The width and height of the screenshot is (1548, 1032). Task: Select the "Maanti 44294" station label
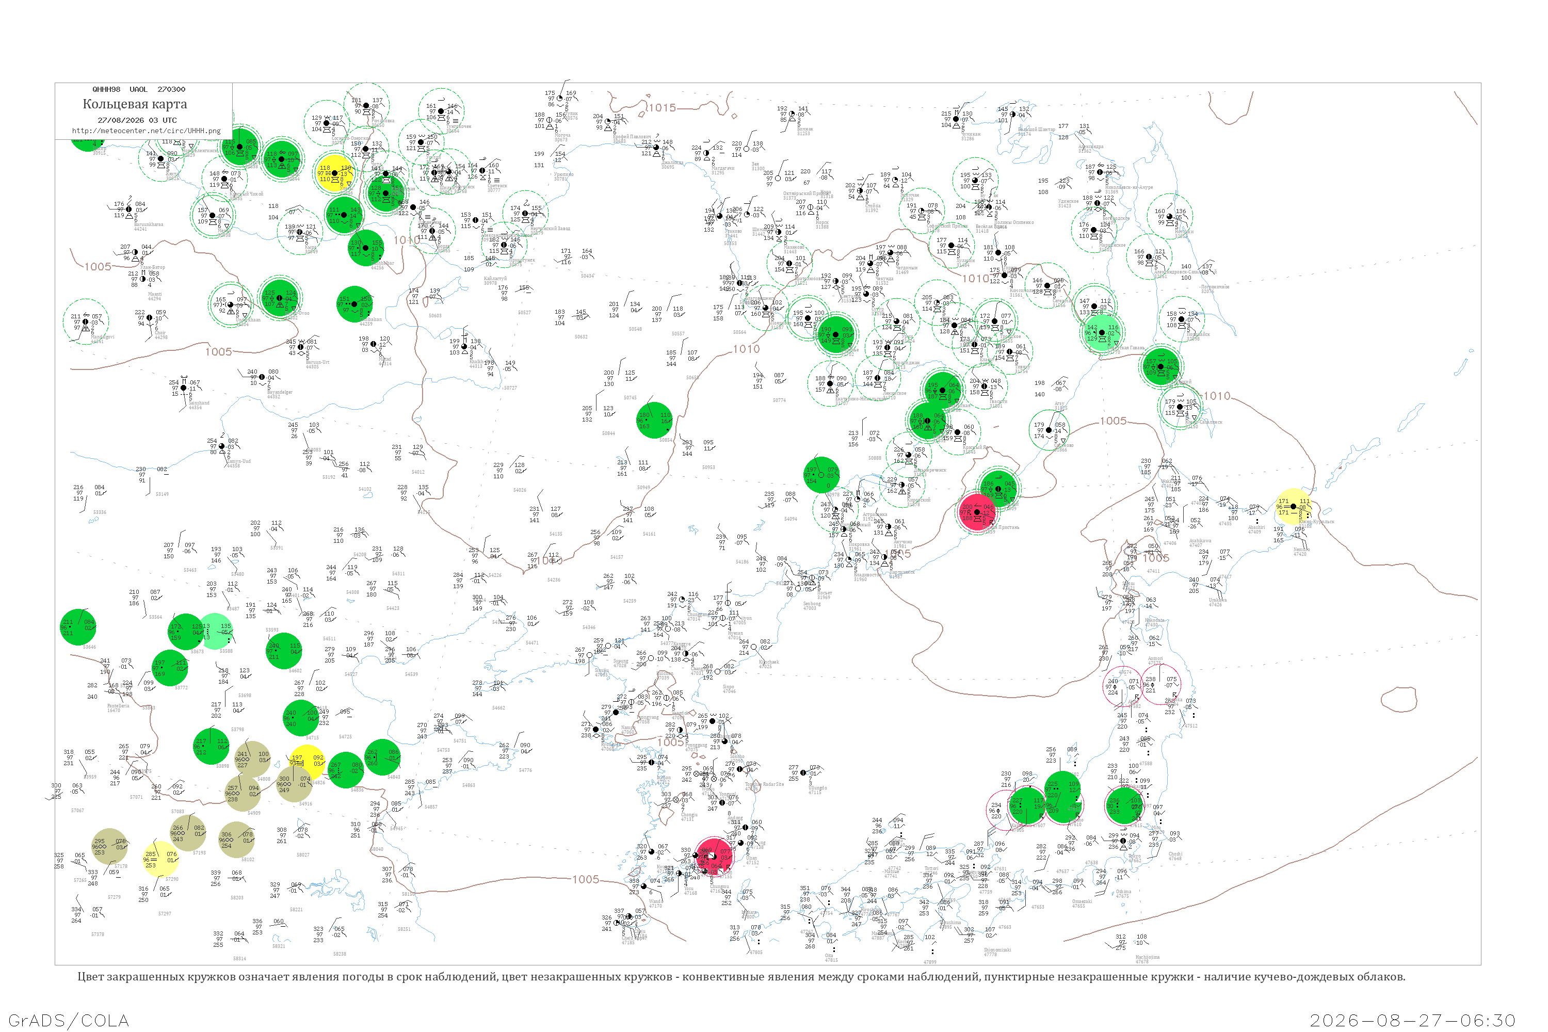point(154,296)
